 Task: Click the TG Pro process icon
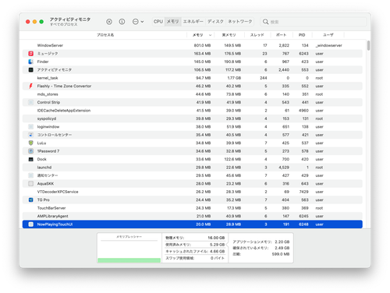click(31, 199)
